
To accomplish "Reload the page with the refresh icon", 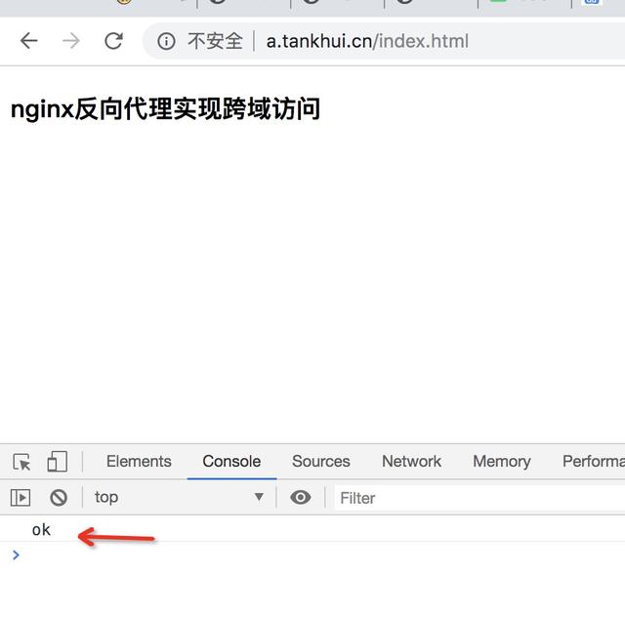I will (113, 41).
